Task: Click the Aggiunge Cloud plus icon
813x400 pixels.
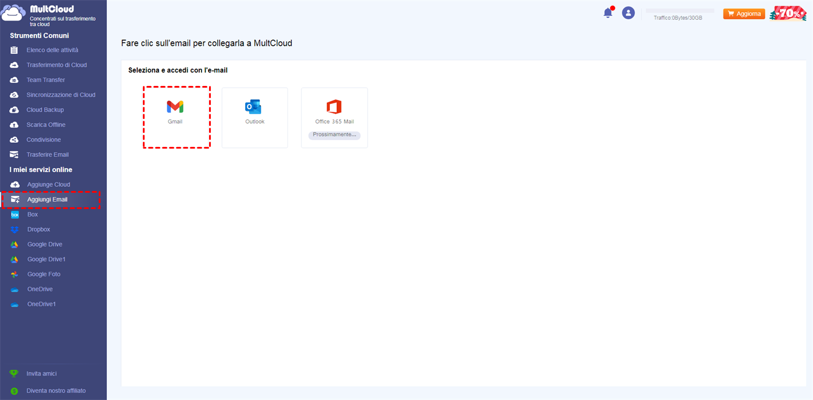Action: point(15,185)
